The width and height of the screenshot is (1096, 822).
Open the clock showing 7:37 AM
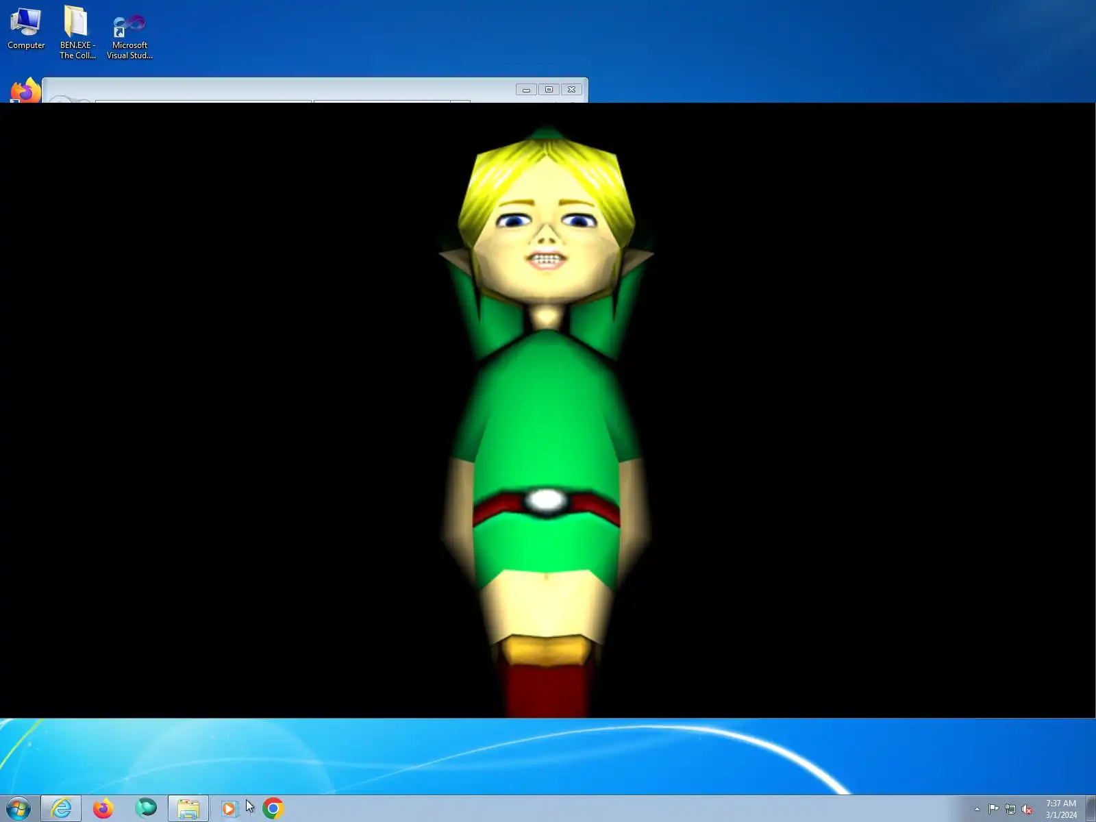(x=1061, y=809)
